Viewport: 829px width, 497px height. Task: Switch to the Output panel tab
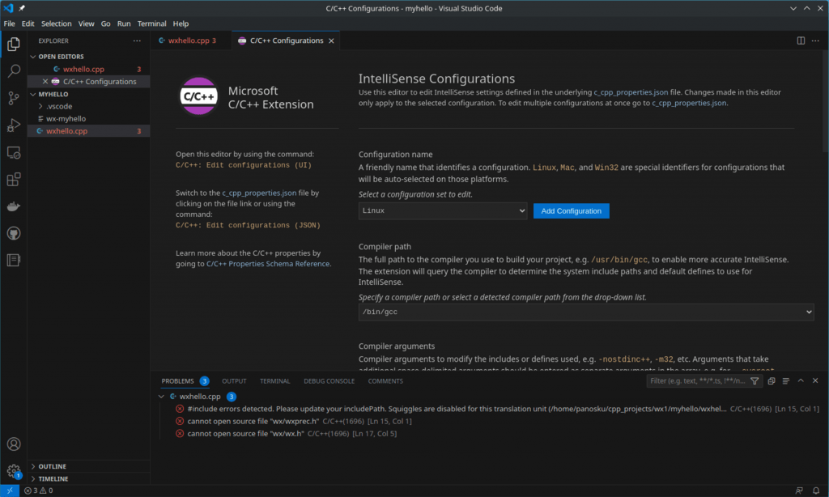click(x=234, y=381)
